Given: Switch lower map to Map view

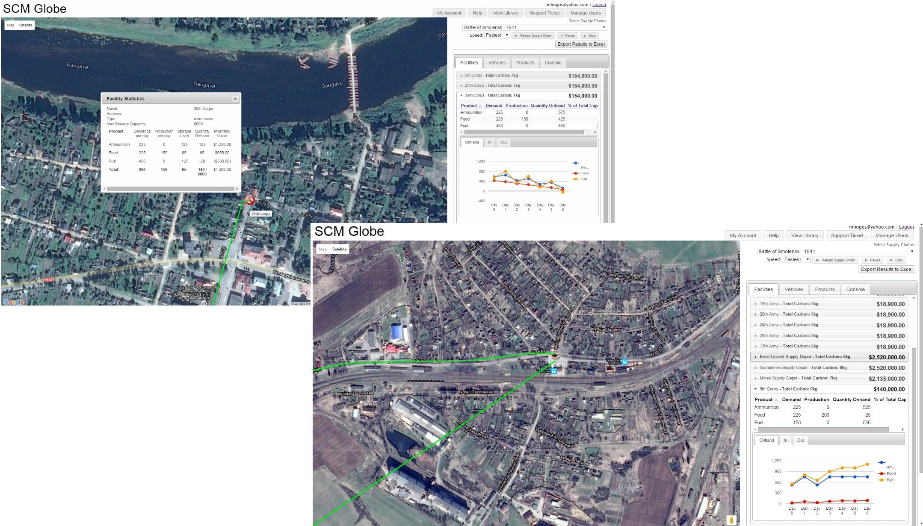Looking at the screenshot, I should click(323, 249).
